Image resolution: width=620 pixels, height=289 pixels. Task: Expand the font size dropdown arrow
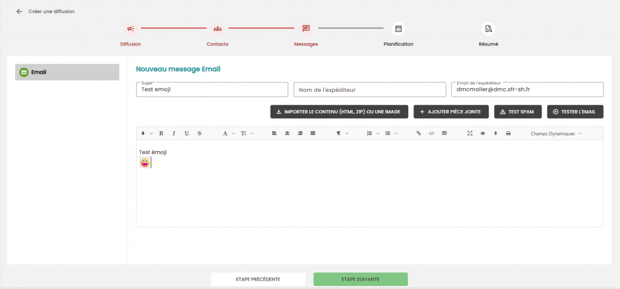coord(252,134)
